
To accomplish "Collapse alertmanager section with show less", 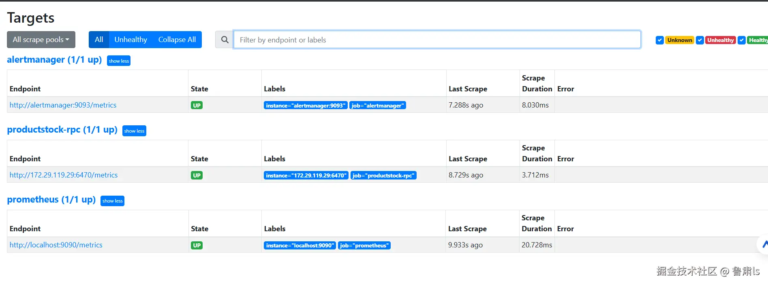I will coord(119,61).
